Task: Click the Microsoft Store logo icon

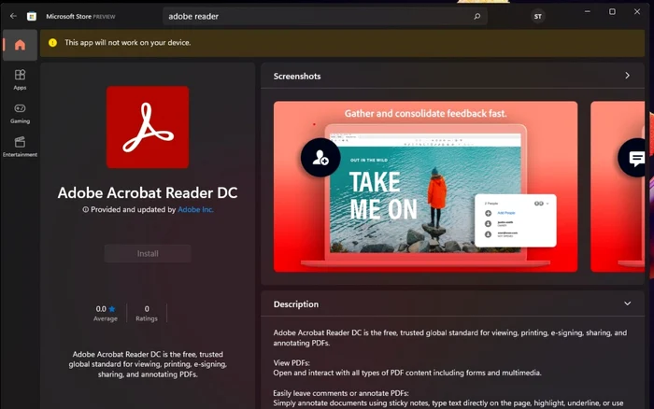Action: [x=32, y=16]
